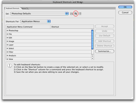Expand the Photoshop menu commands
Image resolution: width=136 pixels, height=103 pixels.
pyautogui.click(x=7, y=31)
